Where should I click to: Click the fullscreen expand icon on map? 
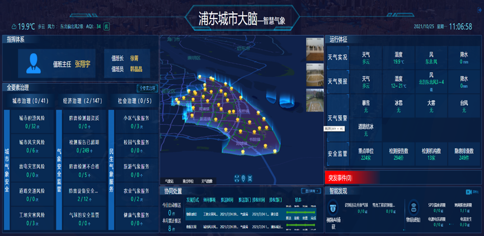237,178
